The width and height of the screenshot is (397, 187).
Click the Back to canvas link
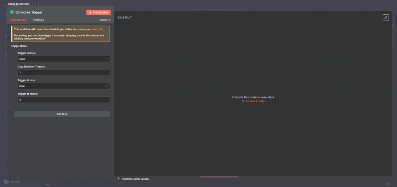point(19,4)
